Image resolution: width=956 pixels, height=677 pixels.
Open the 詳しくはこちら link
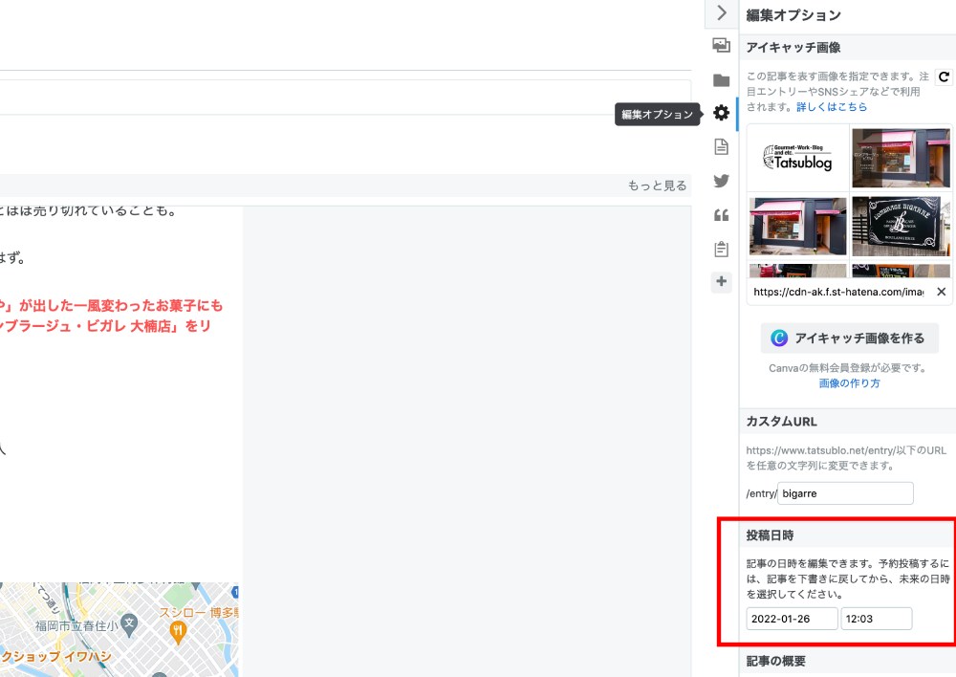coord(832,107)
